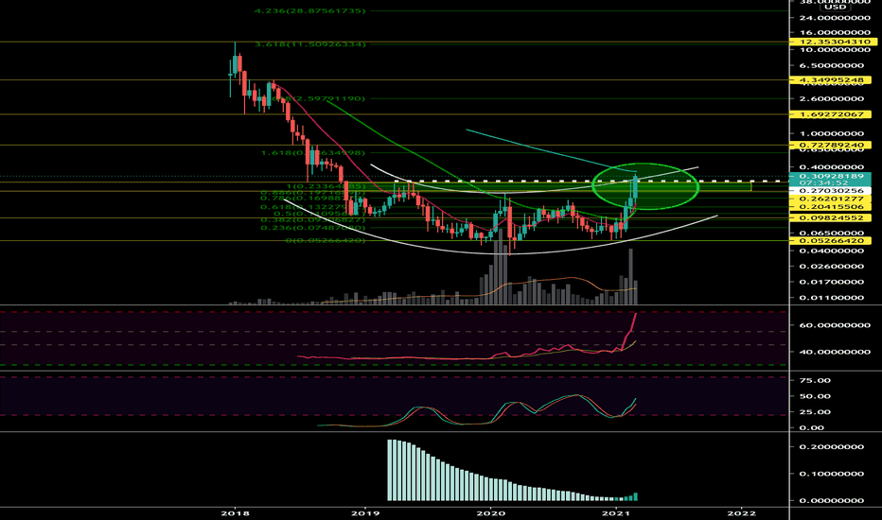
Task: Click the current price label 0.30928189
Action: point(831,176)
